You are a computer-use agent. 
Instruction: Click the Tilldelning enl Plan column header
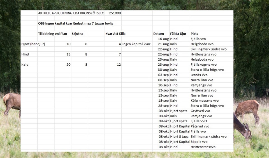click(53, 34)
